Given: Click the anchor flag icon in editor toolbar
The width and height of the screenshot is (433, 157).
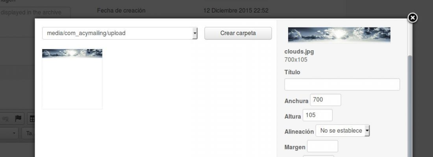Looking at the screenshot, I should (18, 119).
